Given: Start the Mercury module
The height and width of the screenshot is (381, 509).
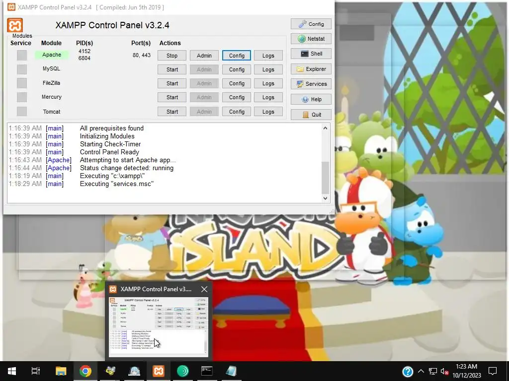Looking at the screenshot, I should pos(172,97).
